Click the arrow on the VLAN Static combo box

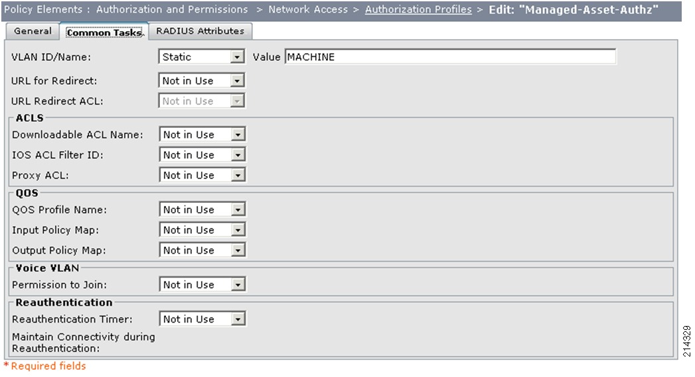pyautogui.click(x=237, y=57)
